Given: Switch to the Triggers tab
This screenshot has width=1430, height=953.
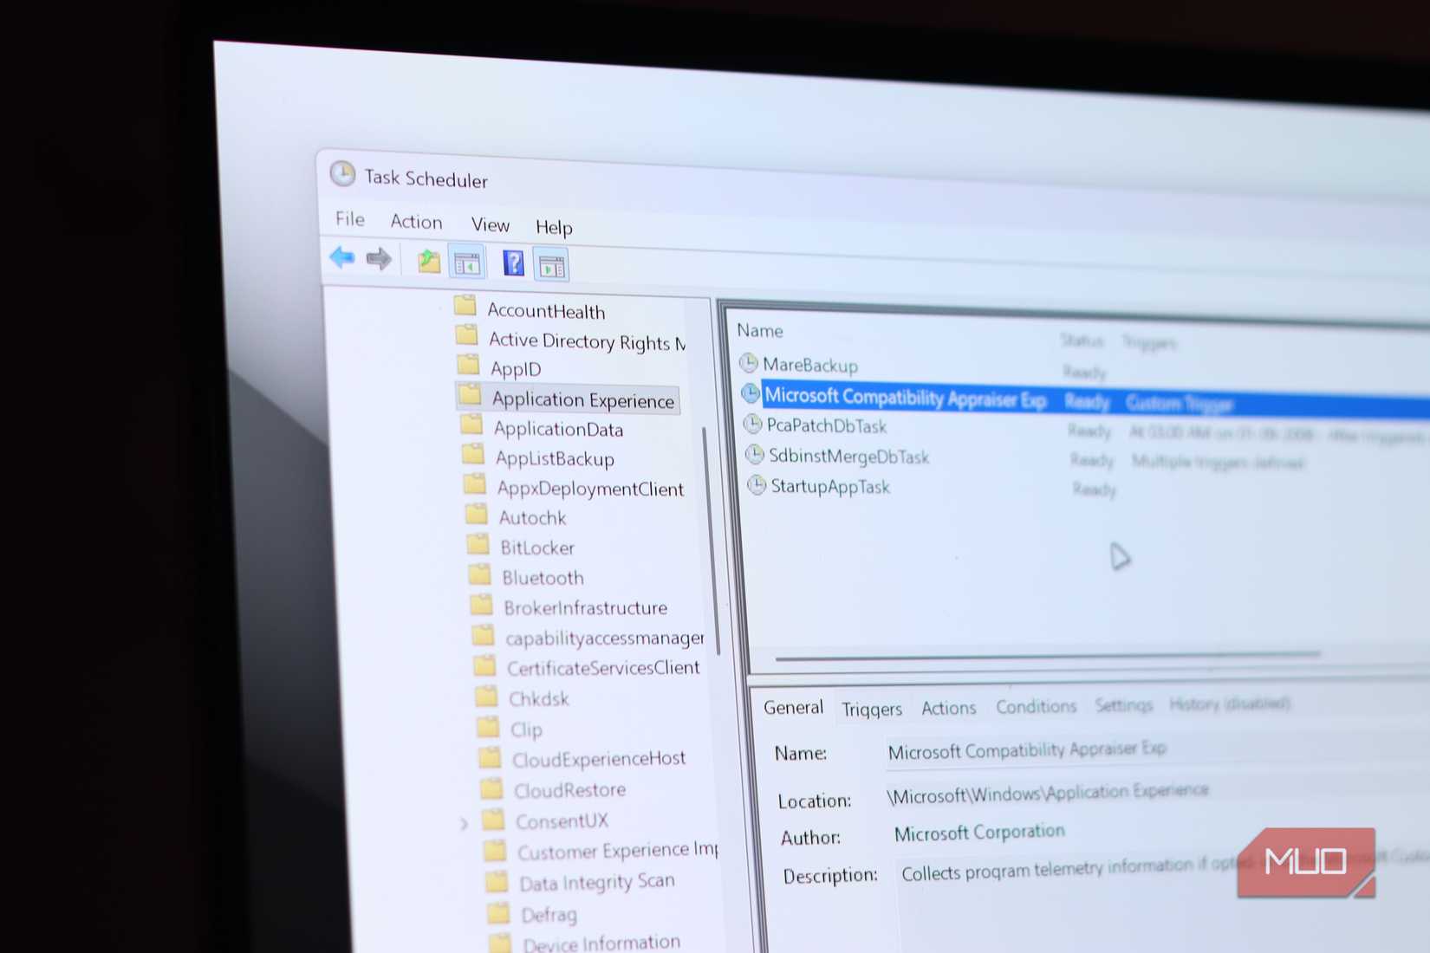Looking at the screenshot, I should [872, 709].
